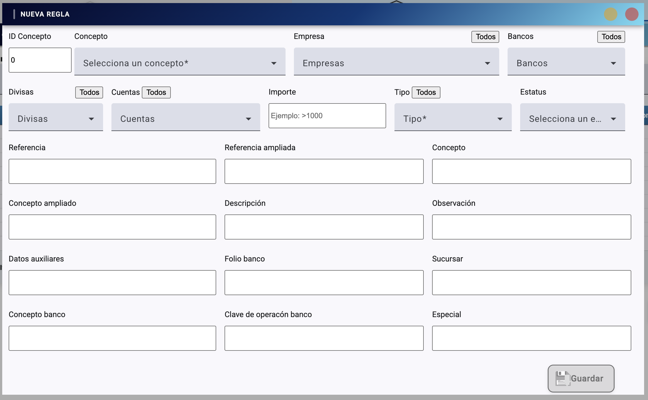Click the ID Concepto number field
This screenshot has width=648, height=400.
[40, 60]
